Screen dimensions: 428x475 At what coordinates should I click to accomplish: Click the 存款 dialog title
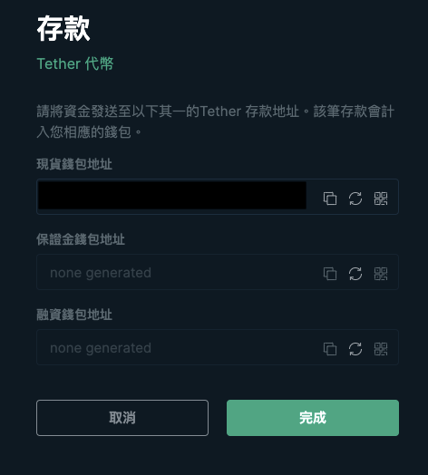63,29
